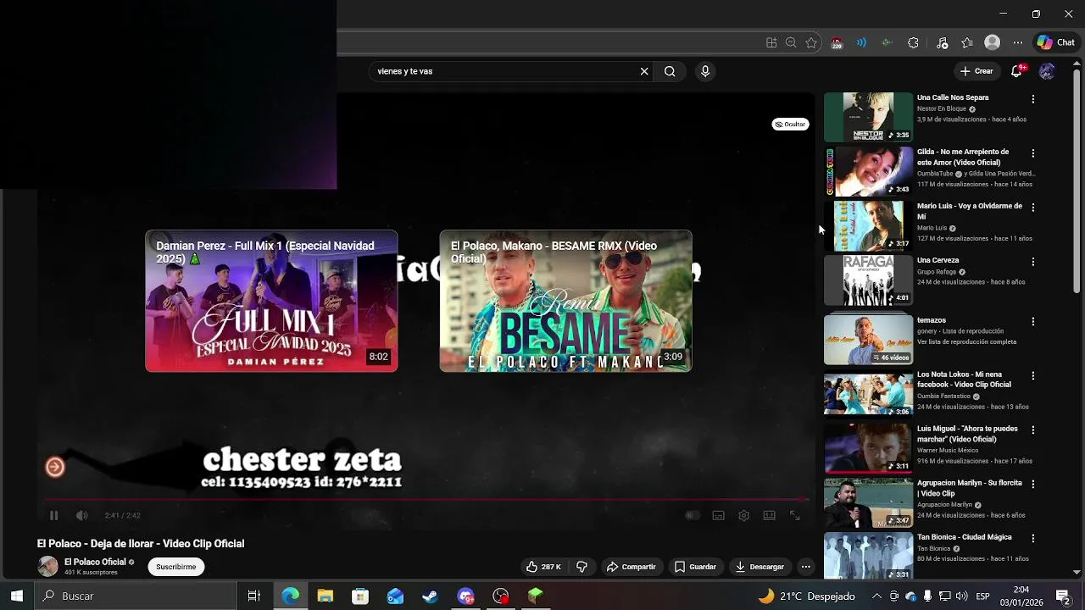Open 'Luis Miguel - Ahora te puedes marchar' title
Image resolution: width=1085 pixels, height=610 pixels.
coord(967,434)
